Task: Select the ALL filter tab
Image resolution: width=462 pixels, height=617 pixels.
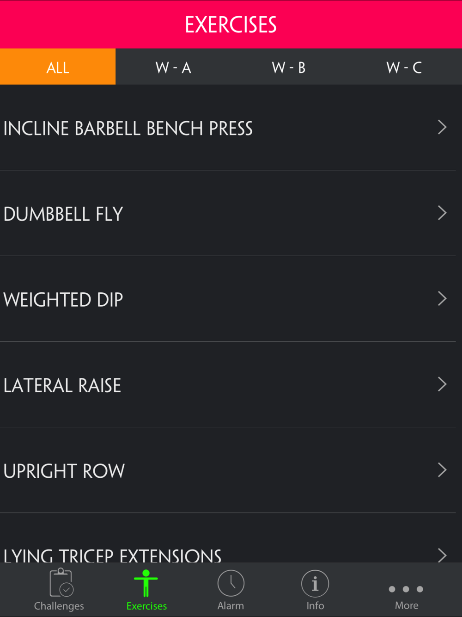Action: tap(58, 67)
